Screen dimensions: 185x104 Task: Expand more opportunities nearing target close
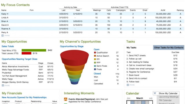(3, 86)
